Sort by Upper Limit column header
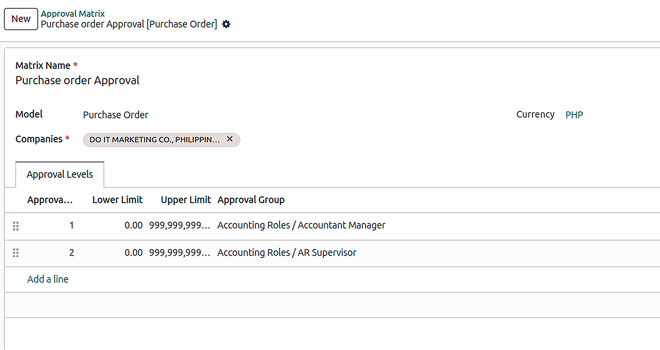Screen dimensions: 660x350 186,200
